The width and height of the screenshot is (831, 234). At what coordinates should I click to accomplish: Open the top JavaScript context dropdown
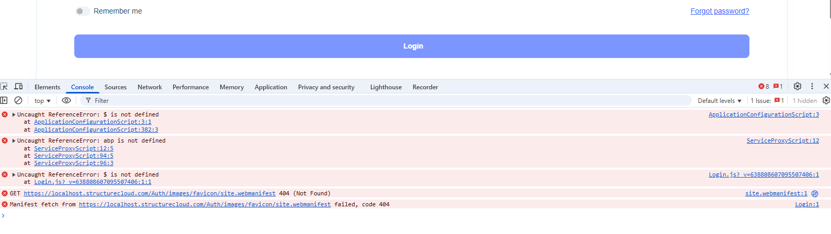pyautogui.click(x=42, y=101)
